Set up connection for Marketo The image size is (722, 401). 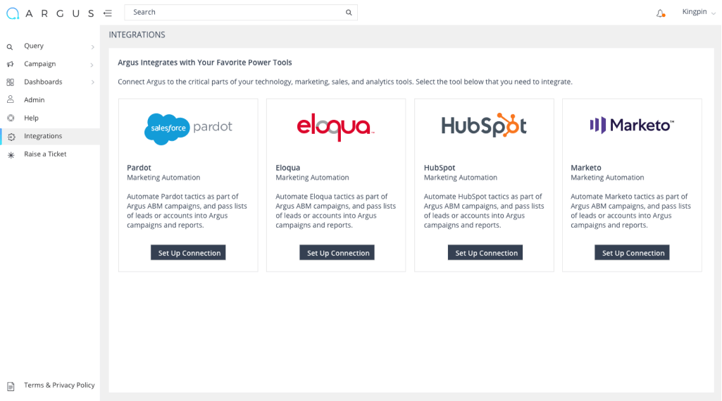pos(633,252)
